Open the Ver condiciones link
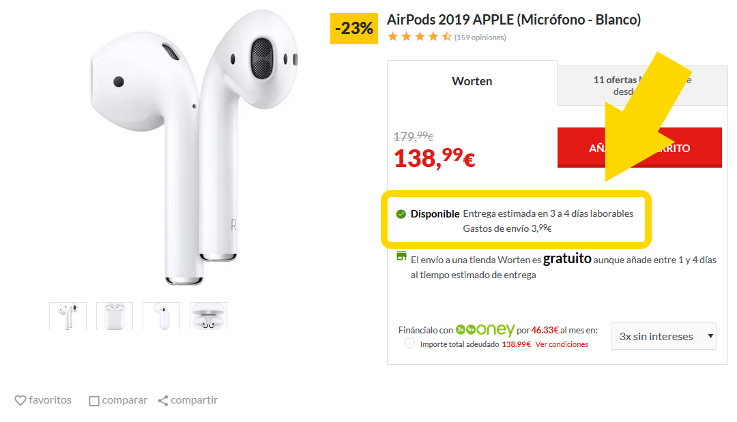Viewport: 737px width, 422px height. [562, 344]
